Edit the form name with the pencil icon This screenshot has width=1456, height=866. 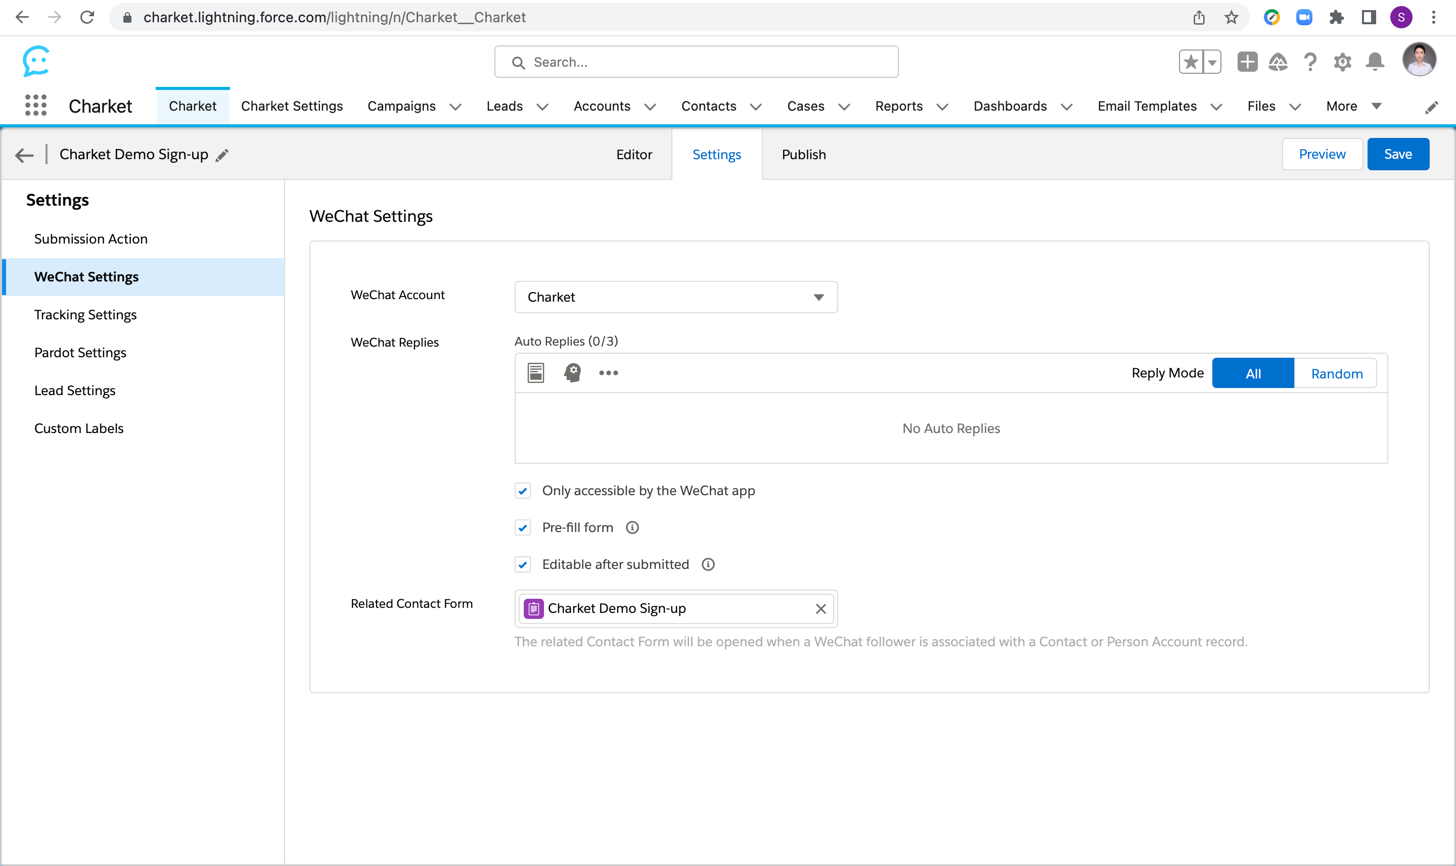(x=222, y=155)
